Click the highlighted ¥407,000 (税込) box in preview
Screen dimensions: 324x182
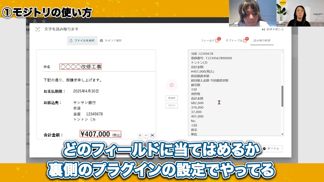[x=101, y=134]
